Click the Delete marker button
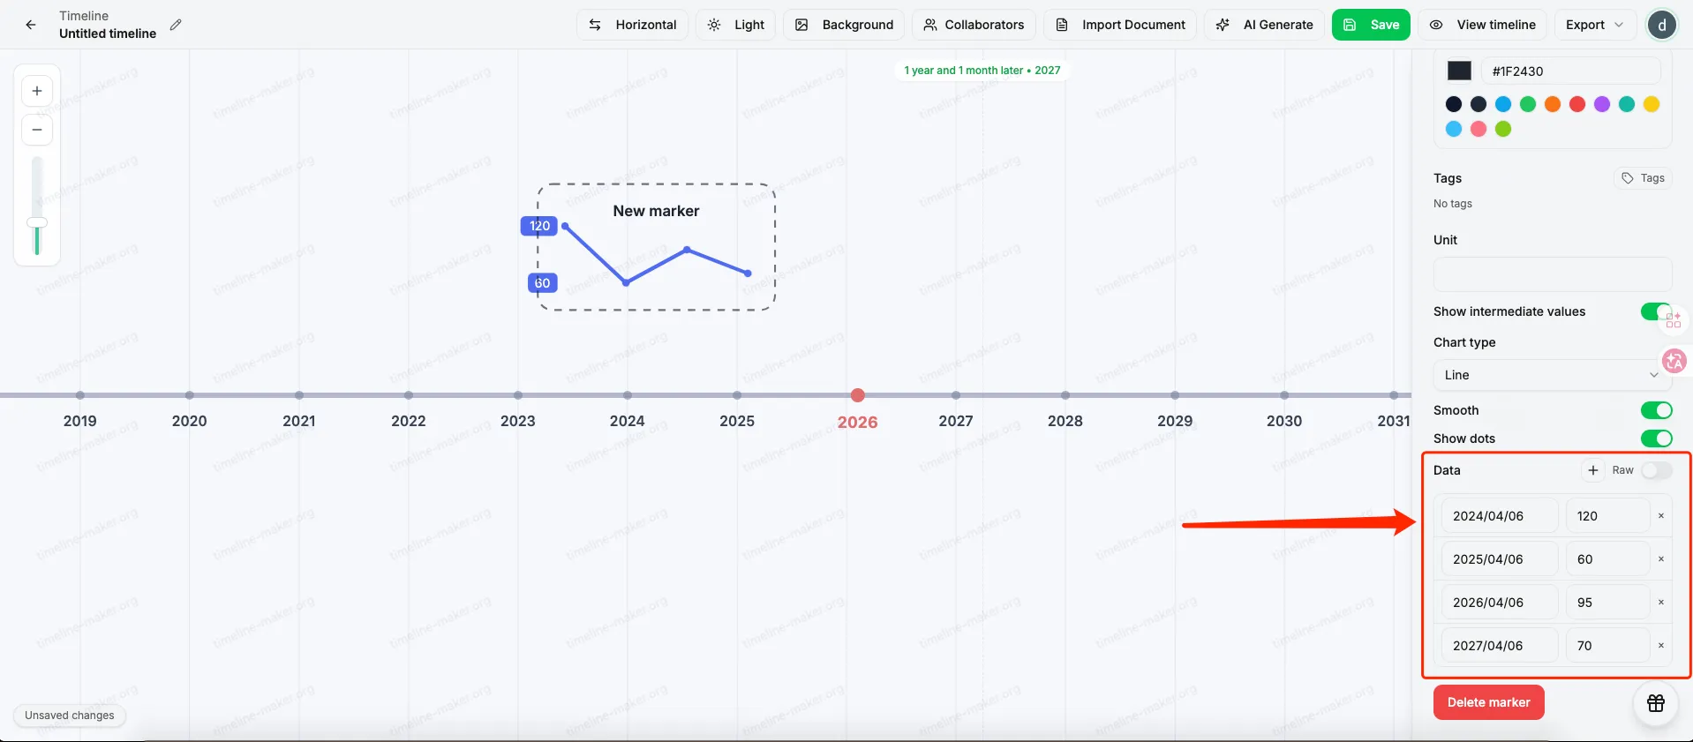Screen dimensions: 1693x742 pyautogui.click(x=1488, y=702)
